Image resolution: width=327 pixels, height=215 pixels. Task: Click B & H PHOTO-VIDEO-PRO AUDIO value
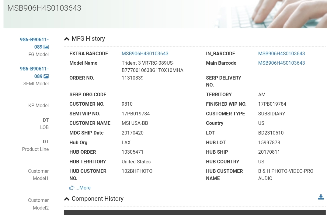pyautogui.click(x=286, y=175)
